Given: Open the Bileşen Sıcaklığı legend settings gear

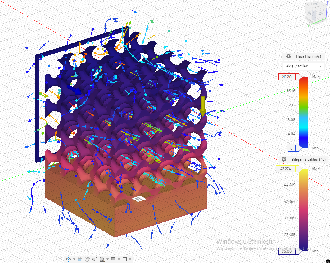Looking at the screenshot, I should [283, 159].
